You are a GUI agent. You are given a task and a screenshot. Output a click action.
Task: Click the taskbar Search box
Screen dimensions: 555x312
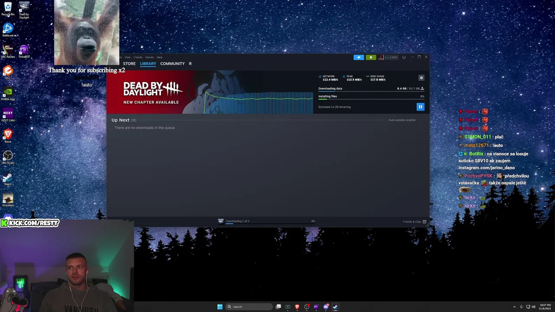pos(250,307)
